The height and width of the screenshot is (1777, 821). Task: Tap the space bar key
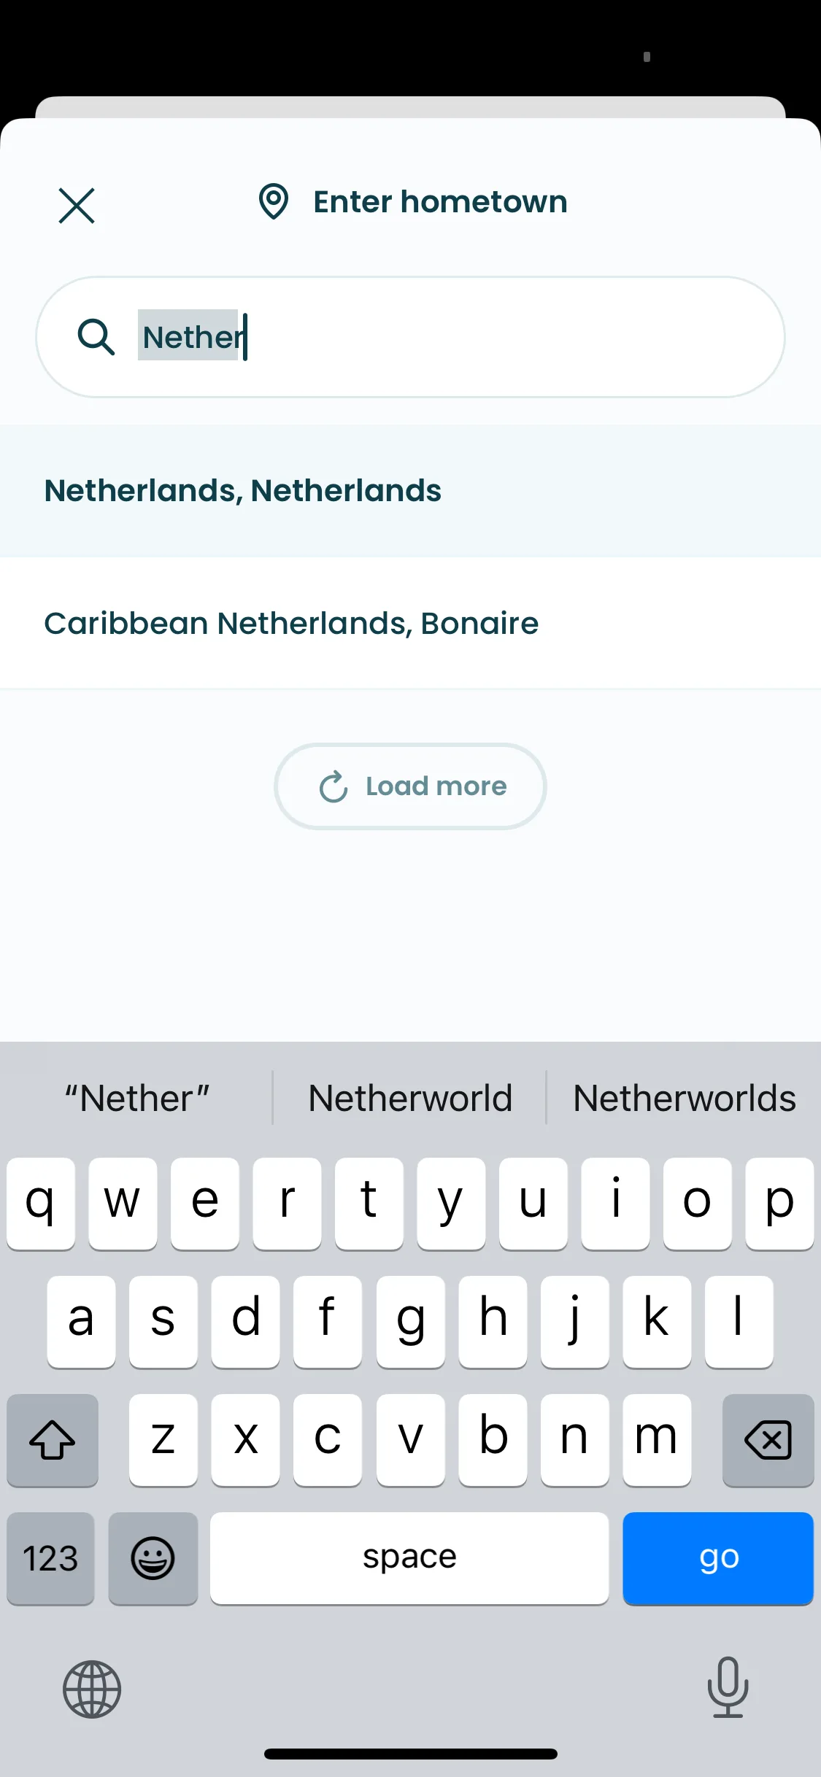409,1558
